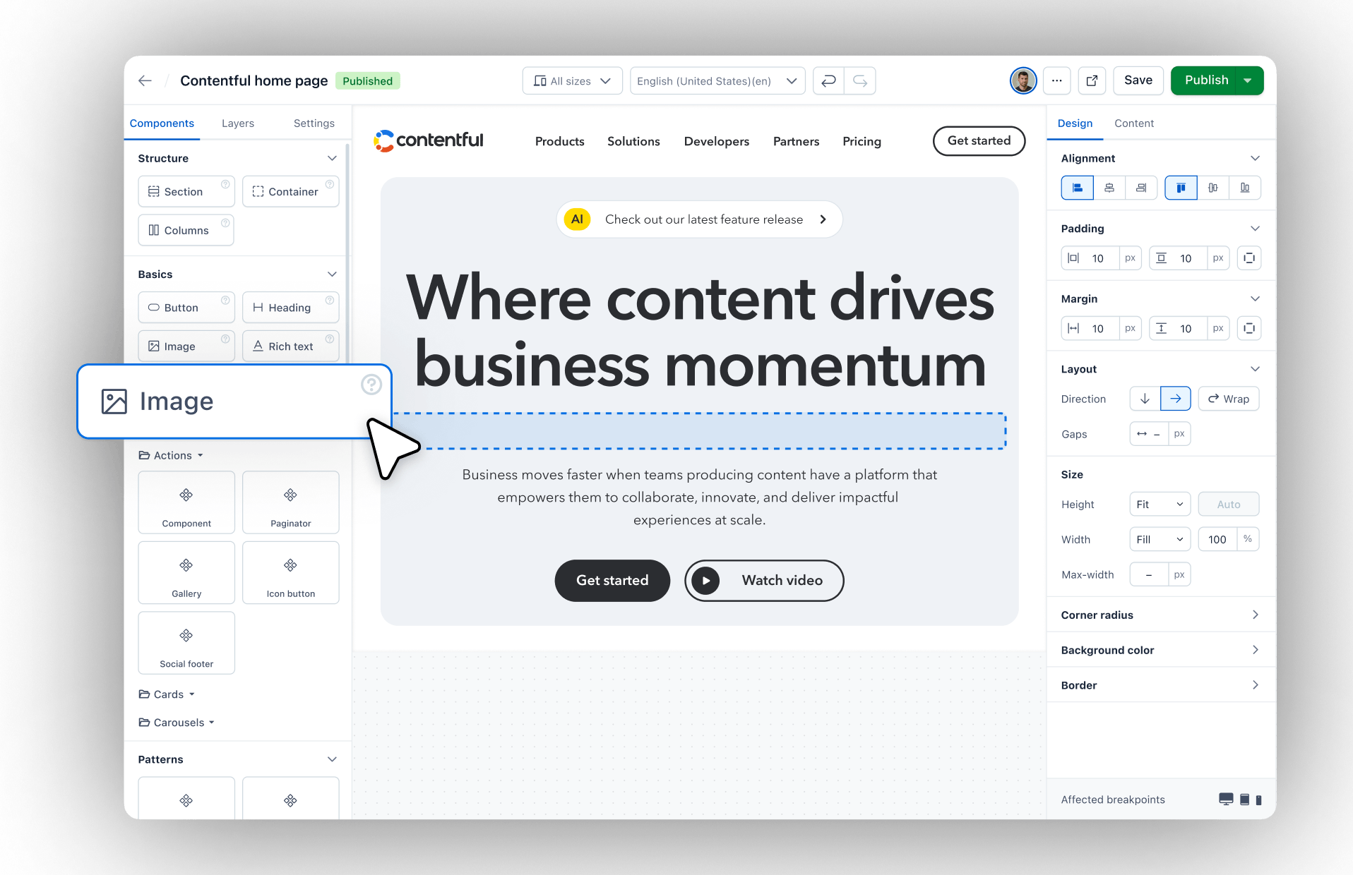
Task: Click the undo icon
Action: point(828,80)
